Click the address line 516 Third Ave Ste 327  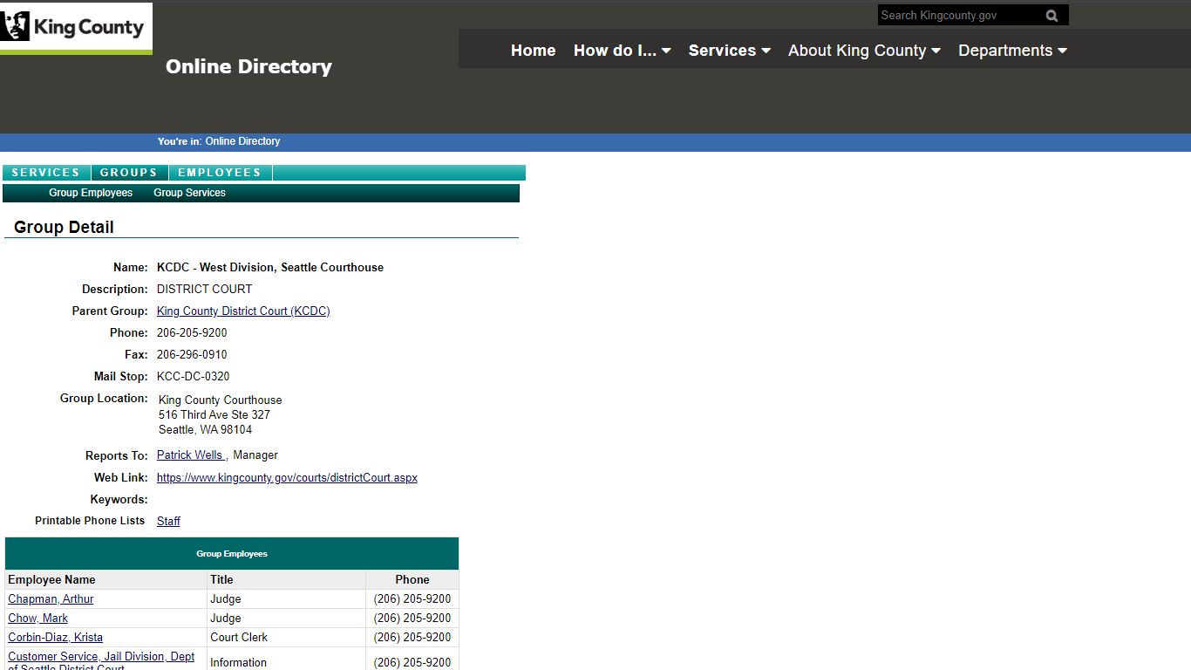click(214, 415)
